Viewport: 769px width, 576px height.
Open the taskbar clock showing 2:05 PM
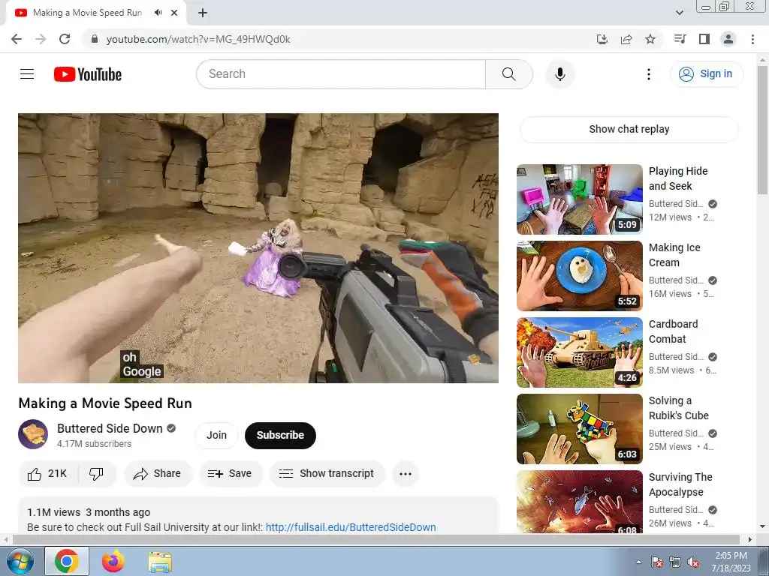coord(731,562)
